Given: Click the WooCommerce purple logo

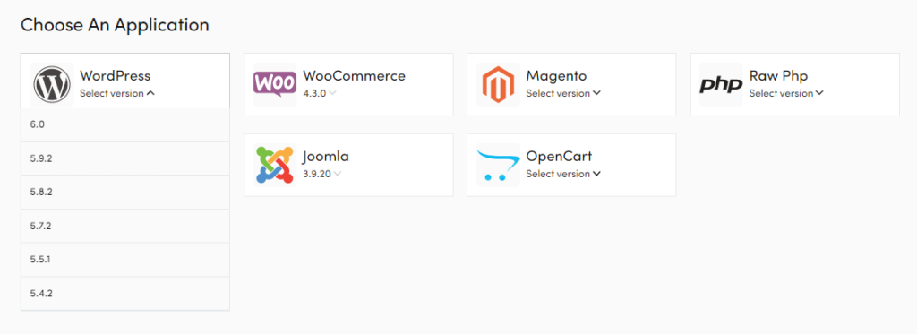Looking at the screenshot, I should [x=274, y=84].
